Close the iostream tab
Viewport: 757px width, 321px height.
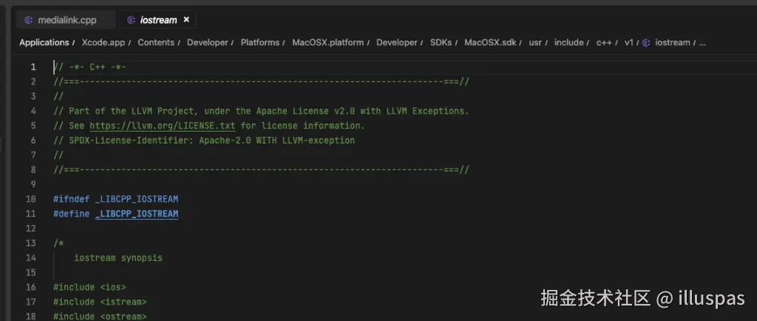[186, 20]
